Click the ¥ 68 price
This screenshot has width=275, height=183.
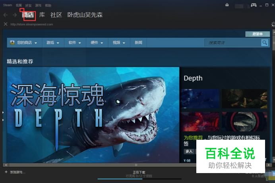(187, 160)
